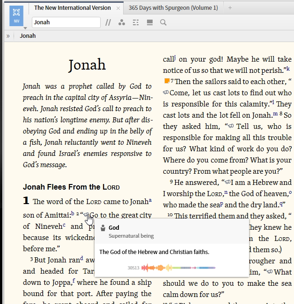Viewport: 294px width, 304px height.
Task: Click verse number 8 before 'So they asked'
Action: (281, 114)
